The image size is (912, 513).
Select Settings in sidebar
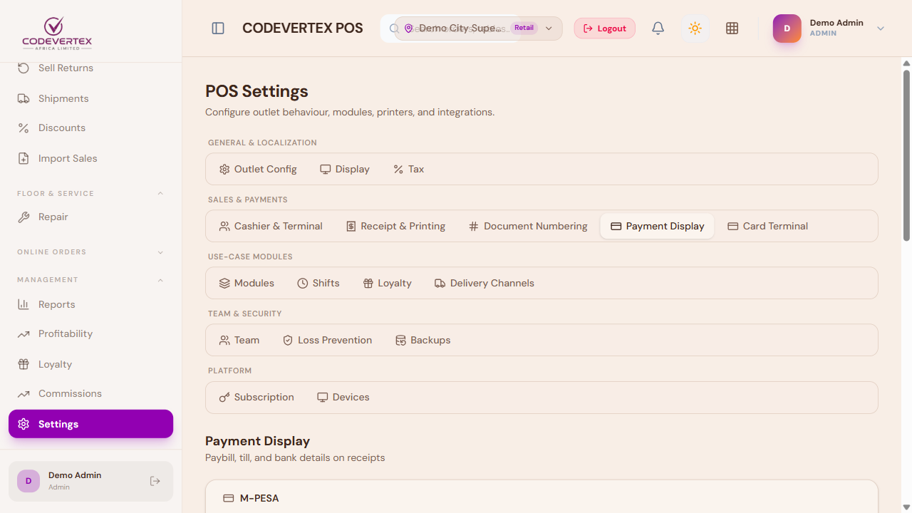coord(90,424)
